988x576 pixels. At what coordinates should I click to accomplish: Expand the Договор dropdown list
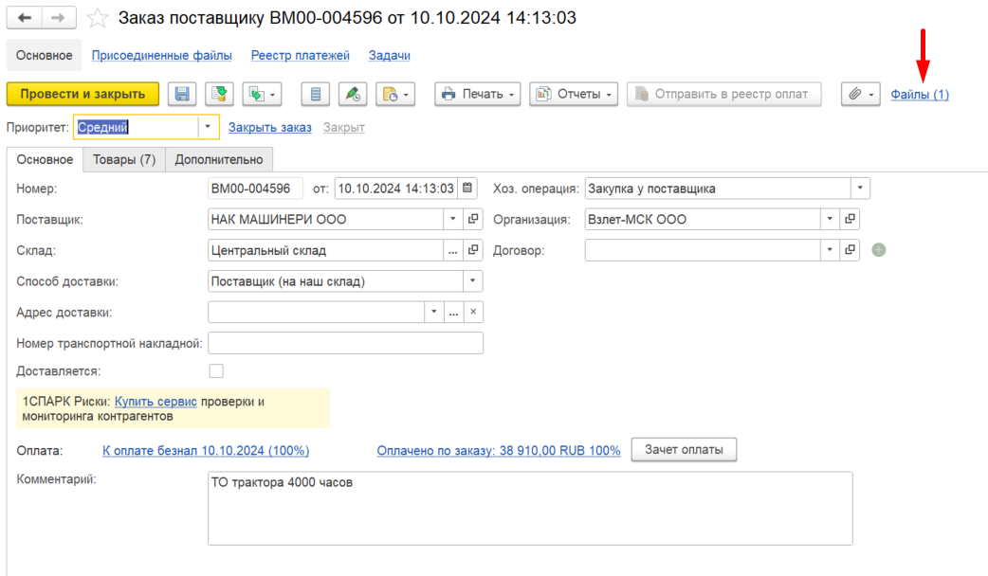click(830, 250)
